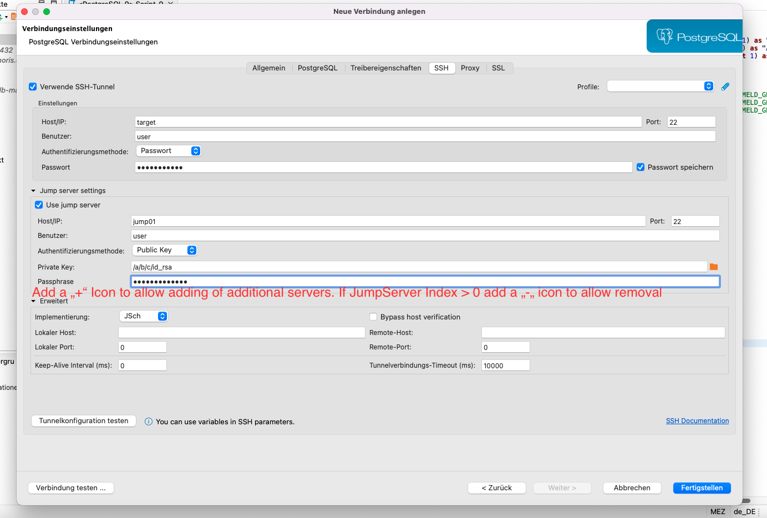Switch to the Proxy tab
Screen dimensions: 767x518
pos(470,68)
